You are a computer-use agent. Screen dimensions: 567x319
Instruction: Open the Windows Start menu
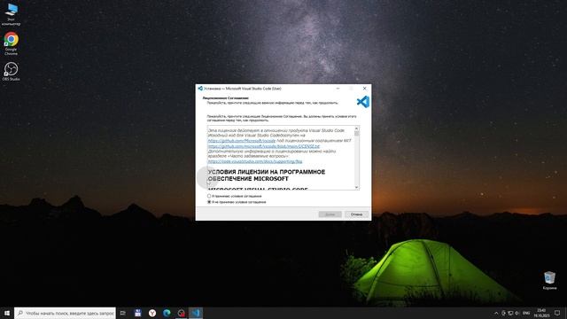coord(7,313)
